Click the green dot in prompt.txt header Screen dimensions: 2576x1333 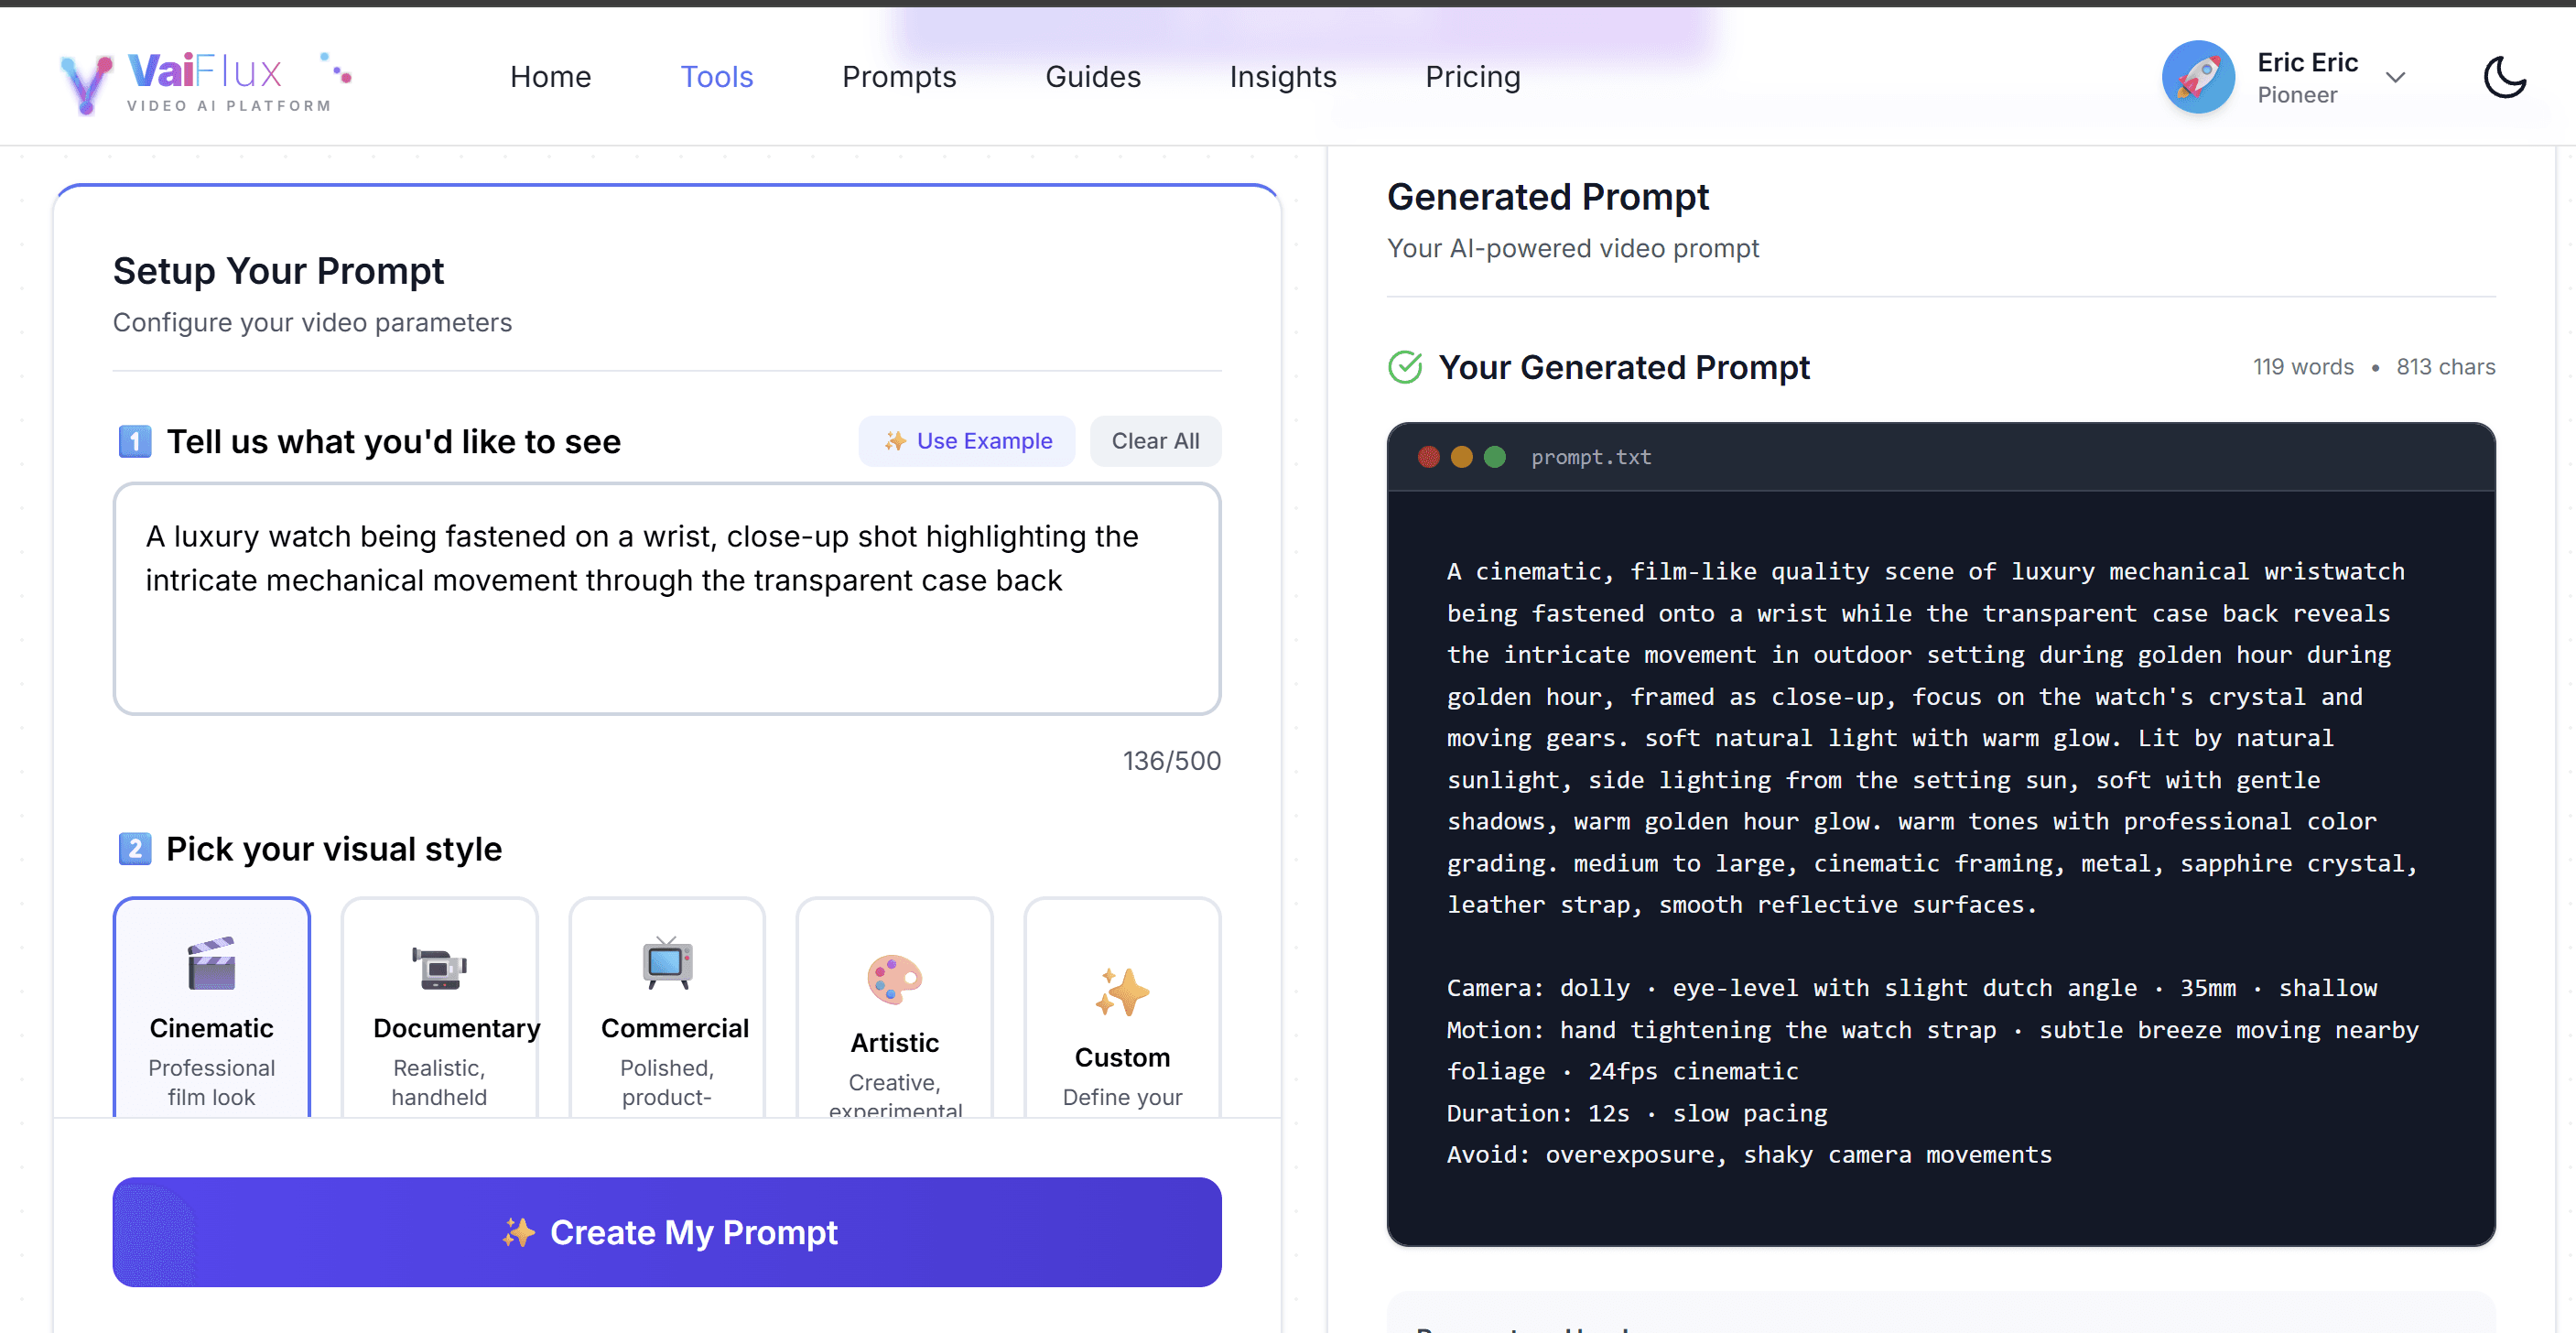point(1494,457)
